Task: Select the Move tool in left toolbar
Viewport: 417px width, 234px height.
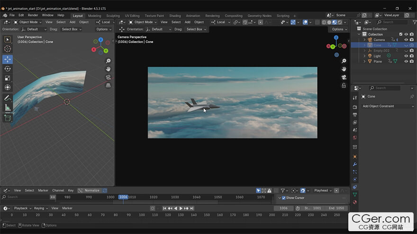Action: coord(8,59)
